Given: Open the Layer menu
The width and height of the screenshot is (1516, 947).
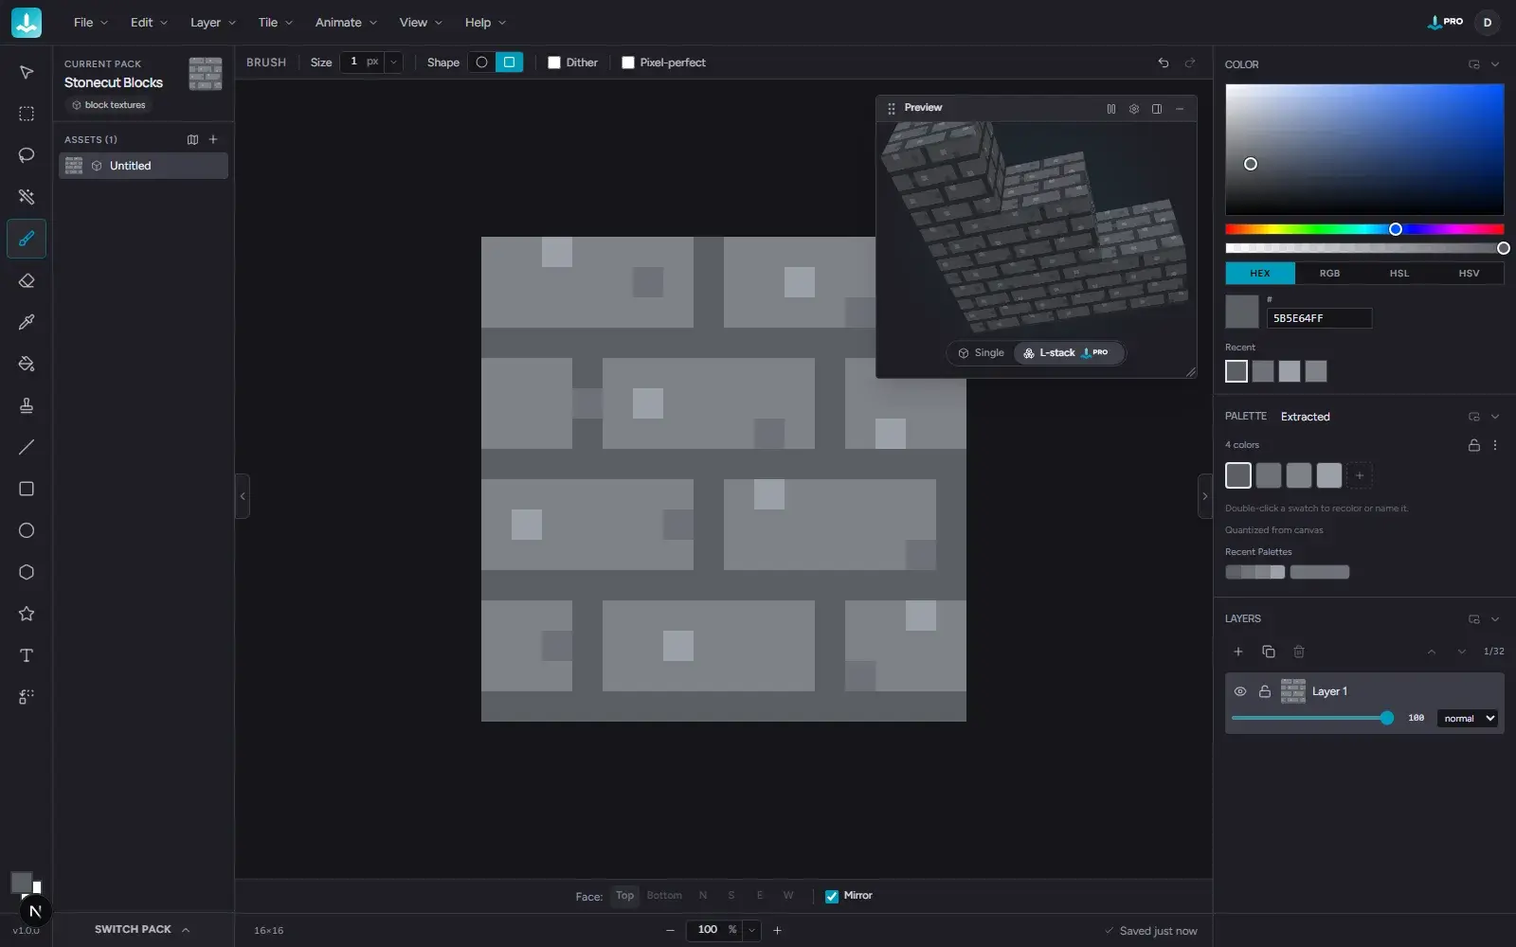Looking at the screenshot, I should pos(213,23).
